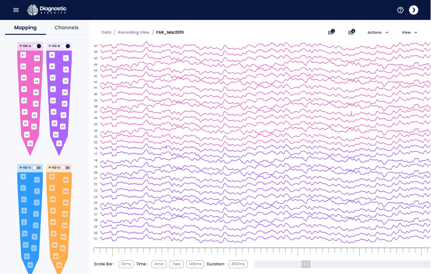Select electrode 47 on probe P-132-A
The width and height of the screenshot is (431, 274).
click(x=23, y=55)
